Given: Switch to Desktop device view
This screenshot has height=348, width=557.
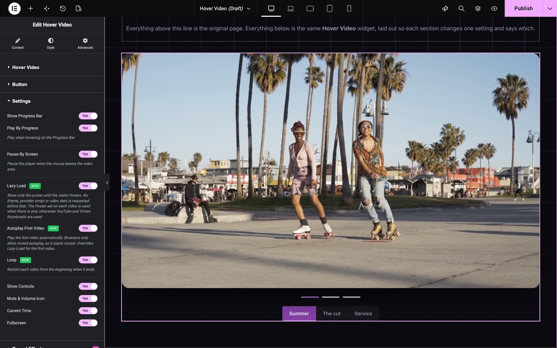Looking at the screenshot, I should 271,8.
